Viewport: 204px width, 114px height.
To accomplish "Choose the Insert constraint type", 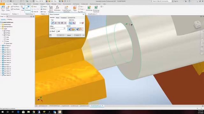I will click(62, 23).
